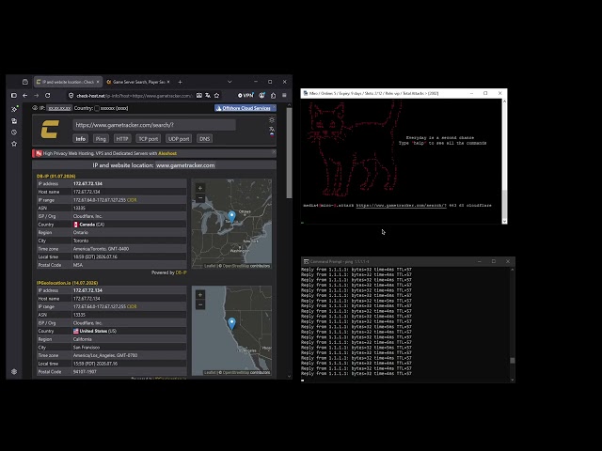Image resolution: width=602 pixels, height=451 pixels.
Task: Click the page language translate icon
Action: coord(272,132)
